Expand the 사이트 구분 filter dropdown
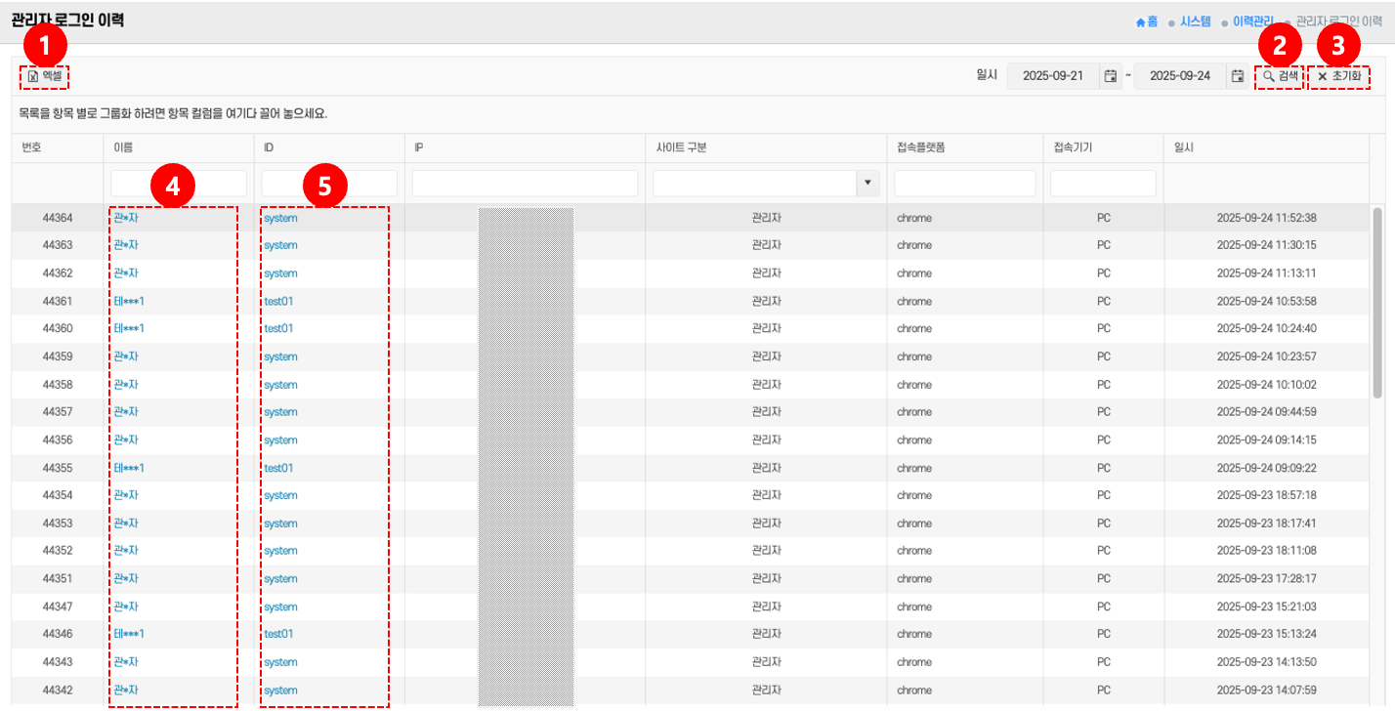 [867, 183]
